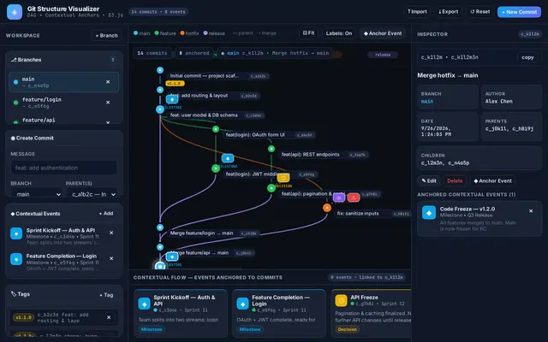Select the Merge feature/login commit node

click(160, 227)
